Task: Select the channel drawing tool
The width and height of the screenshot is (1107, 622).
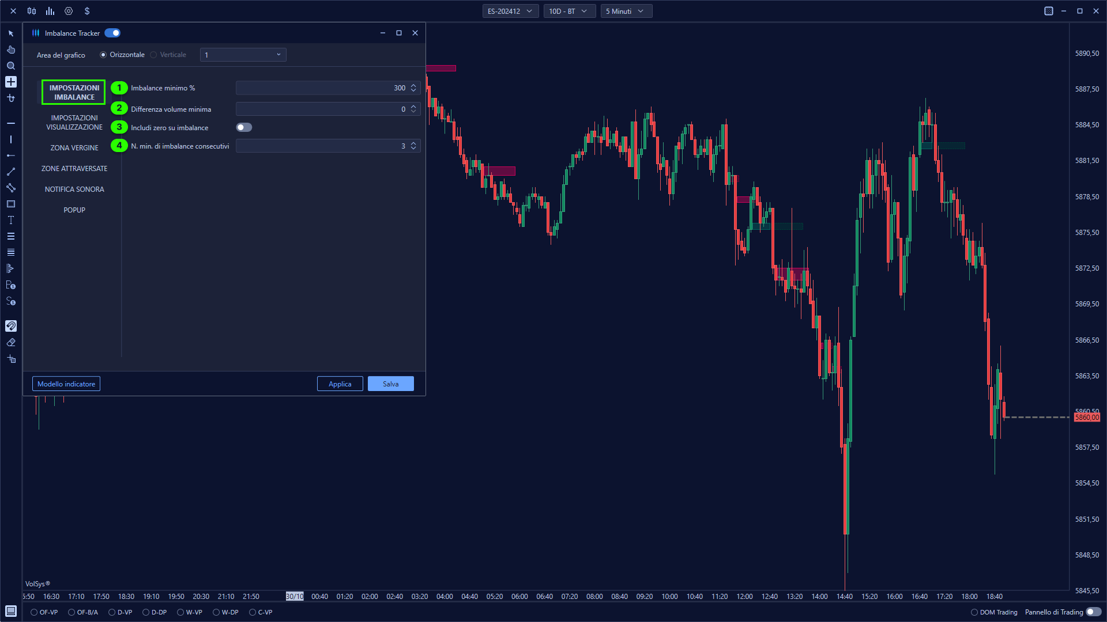Action: click(11, 188)
